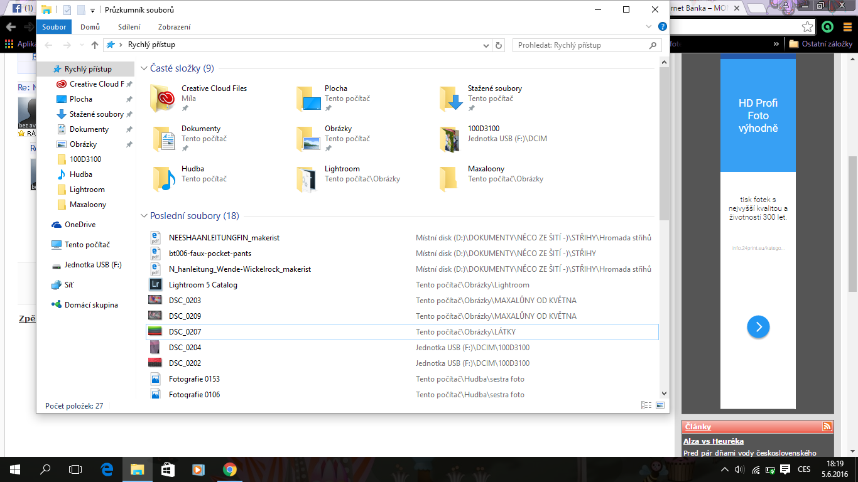Bookmark page with Chrome star icon

(x=808, y=27)
